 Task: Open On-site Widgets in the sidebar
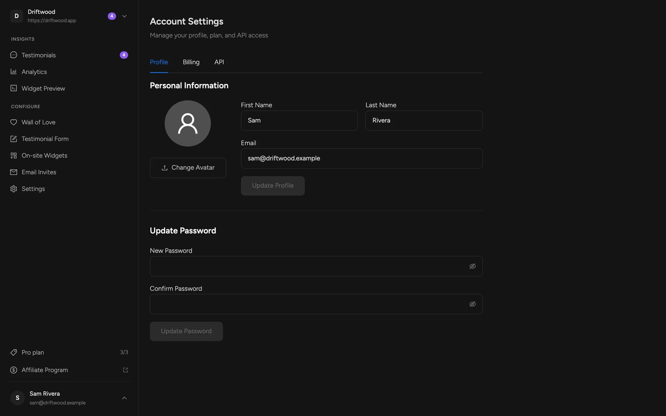point(69,156)
